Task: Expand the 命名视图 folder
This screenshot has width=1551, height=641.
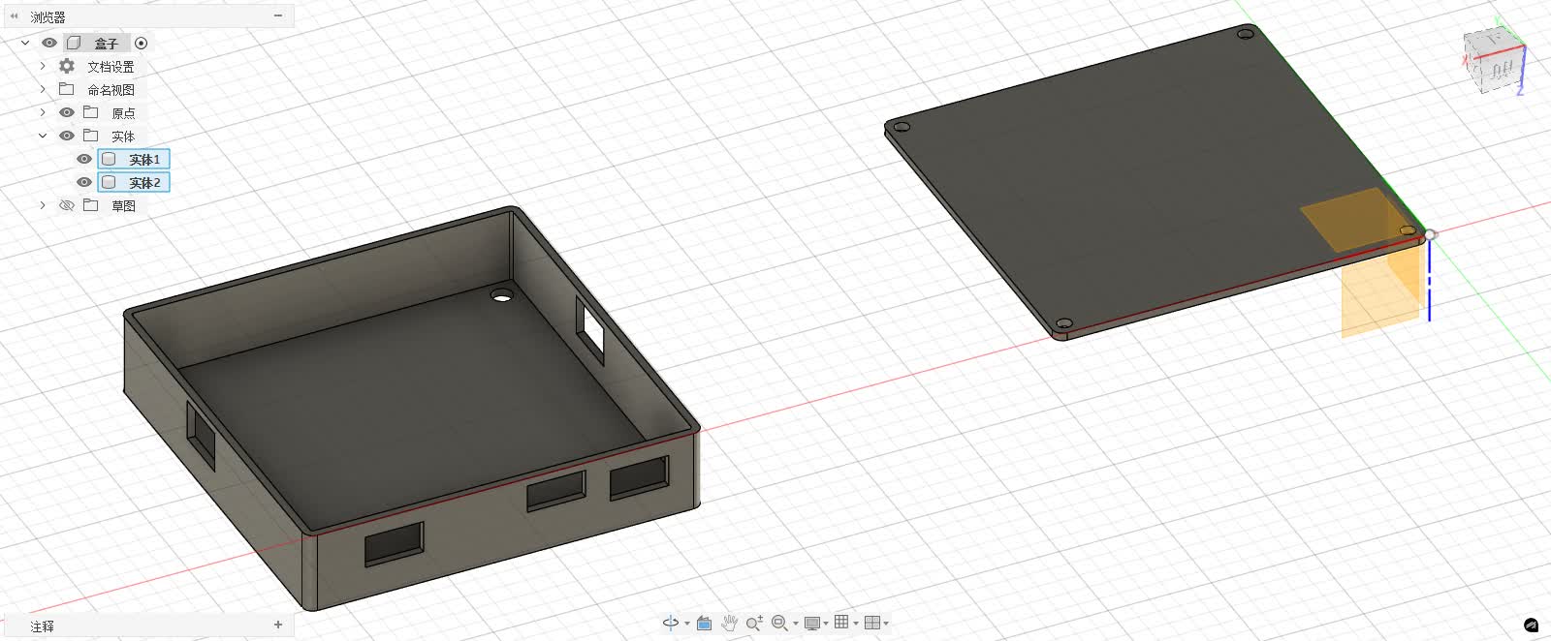Action: point(43,89)
